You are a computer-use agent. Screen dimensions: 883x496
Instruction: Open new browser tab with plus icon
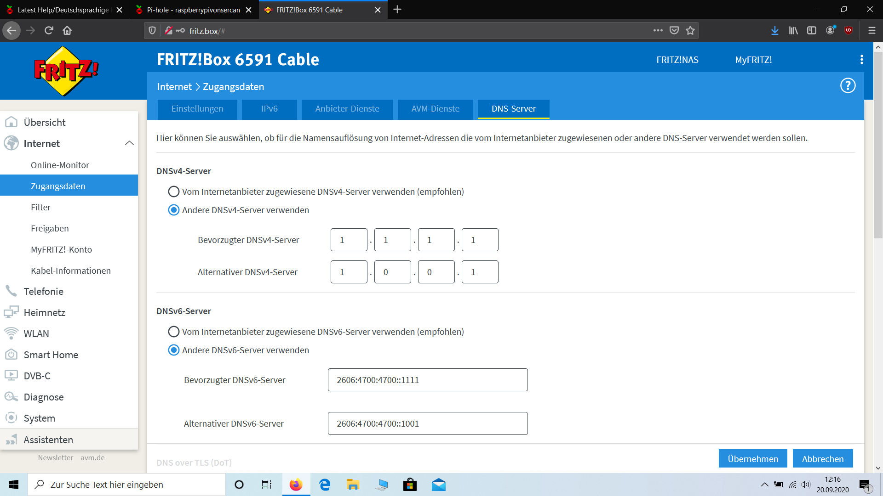tap(397, 10)
